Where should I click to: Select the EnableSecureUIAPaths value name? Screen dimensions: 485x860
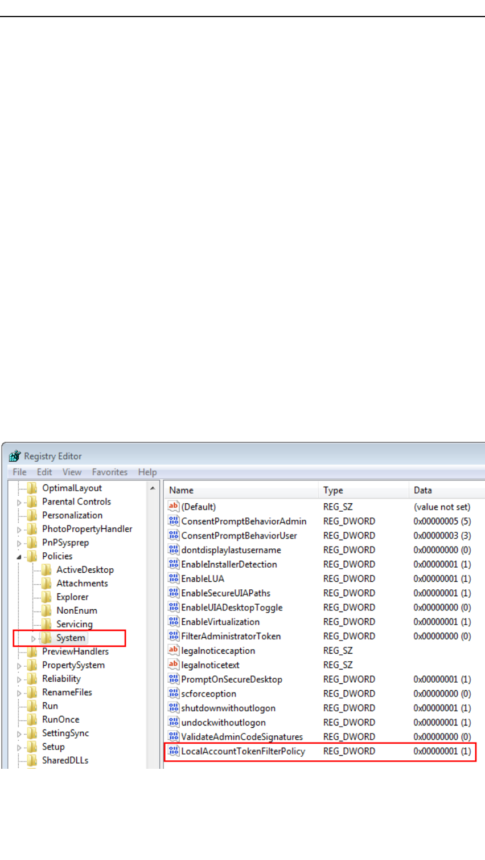[x=226, y=593]
